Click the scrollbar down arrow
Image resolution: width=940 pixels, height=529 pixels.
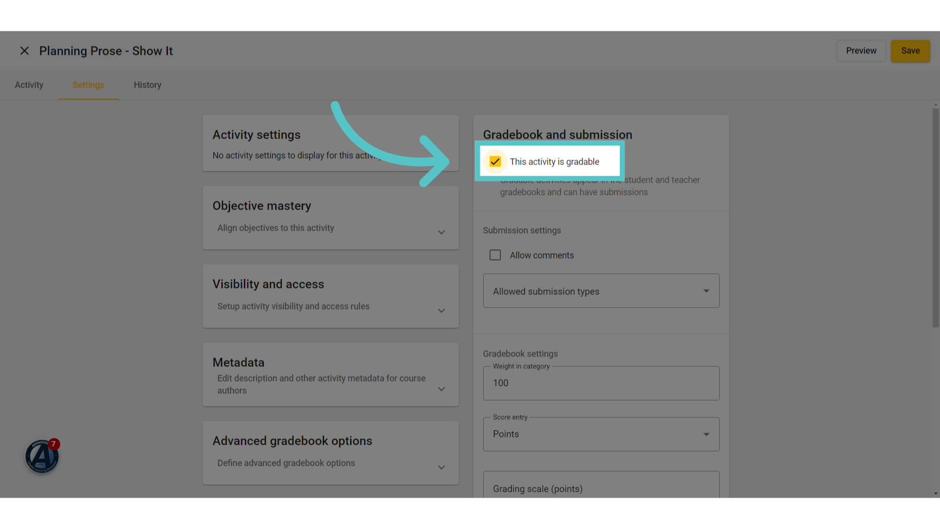(x=936, y=494)
